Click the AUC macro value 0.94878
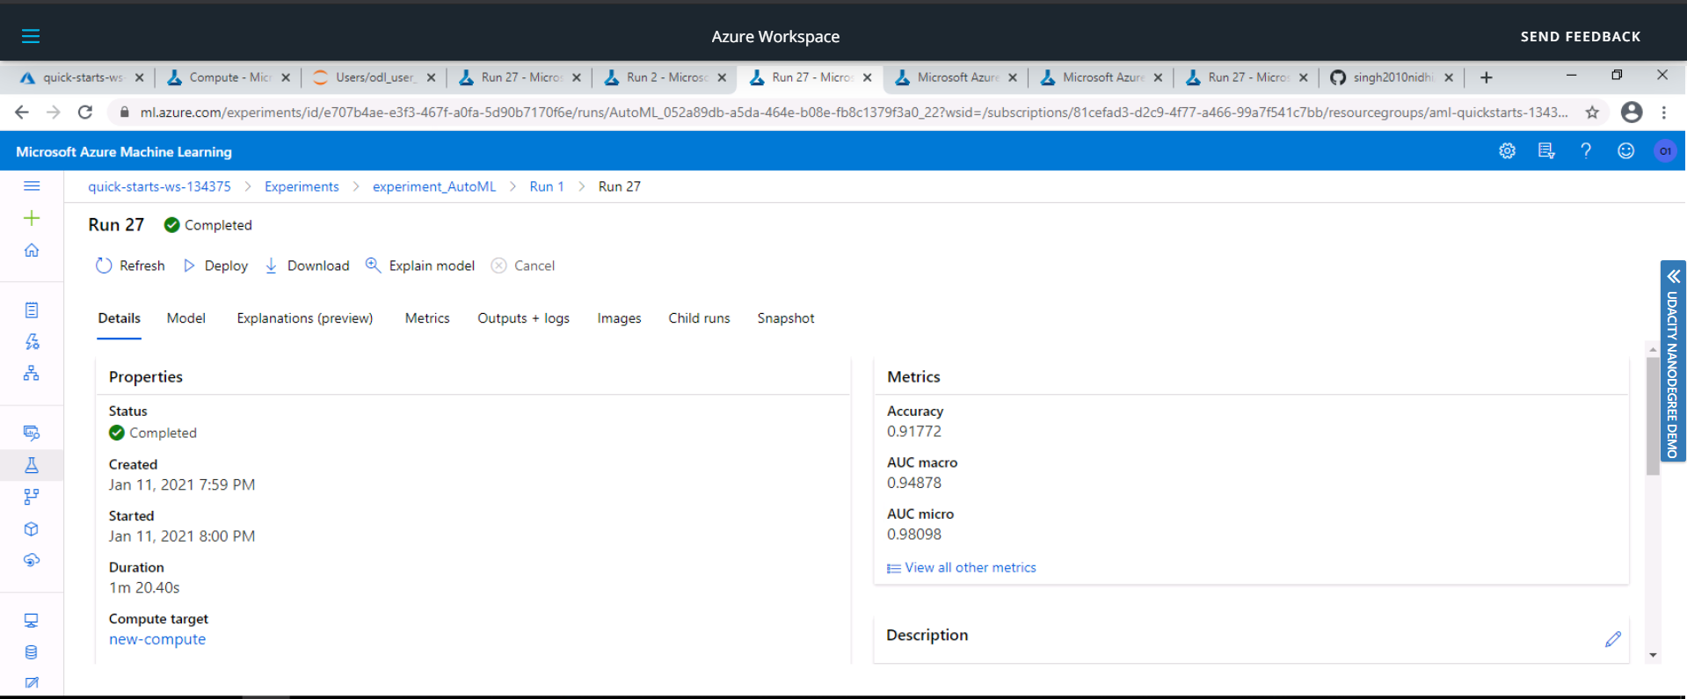Screen dimensions: 1687x699 [x=914, y=483]
